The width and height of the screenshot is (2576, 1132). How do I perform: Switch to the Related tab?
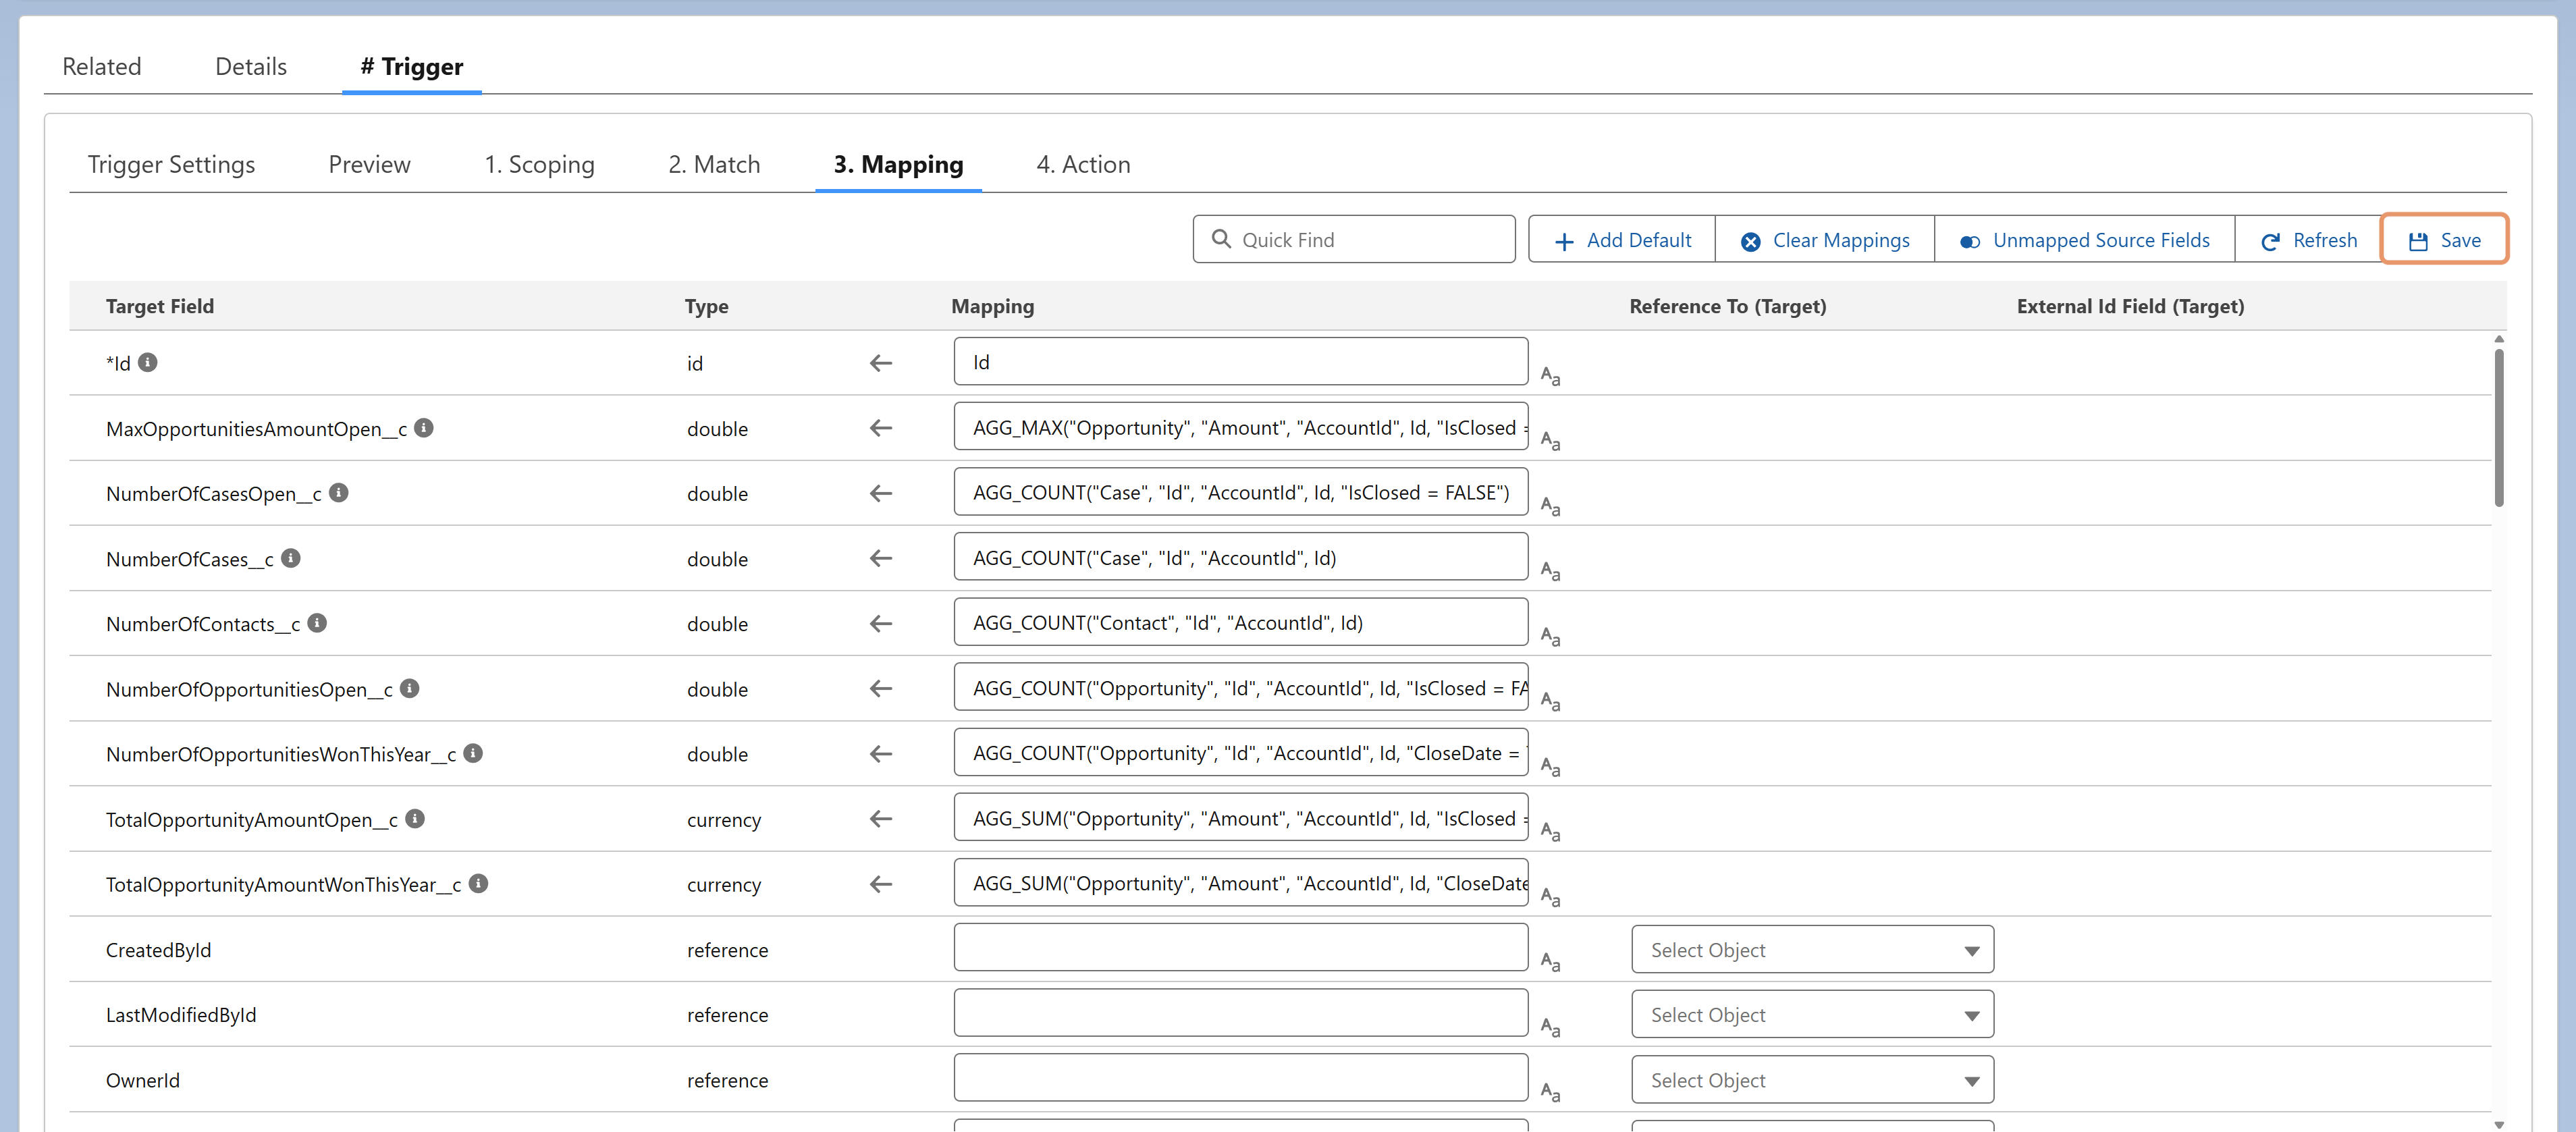click(102, 66)
